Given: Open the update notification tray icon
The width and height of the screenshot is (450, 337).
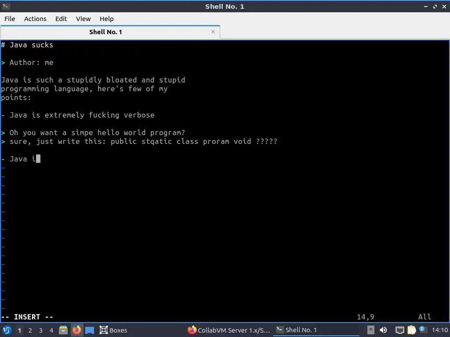Looking at the screenshot, I should pos(422,329).
